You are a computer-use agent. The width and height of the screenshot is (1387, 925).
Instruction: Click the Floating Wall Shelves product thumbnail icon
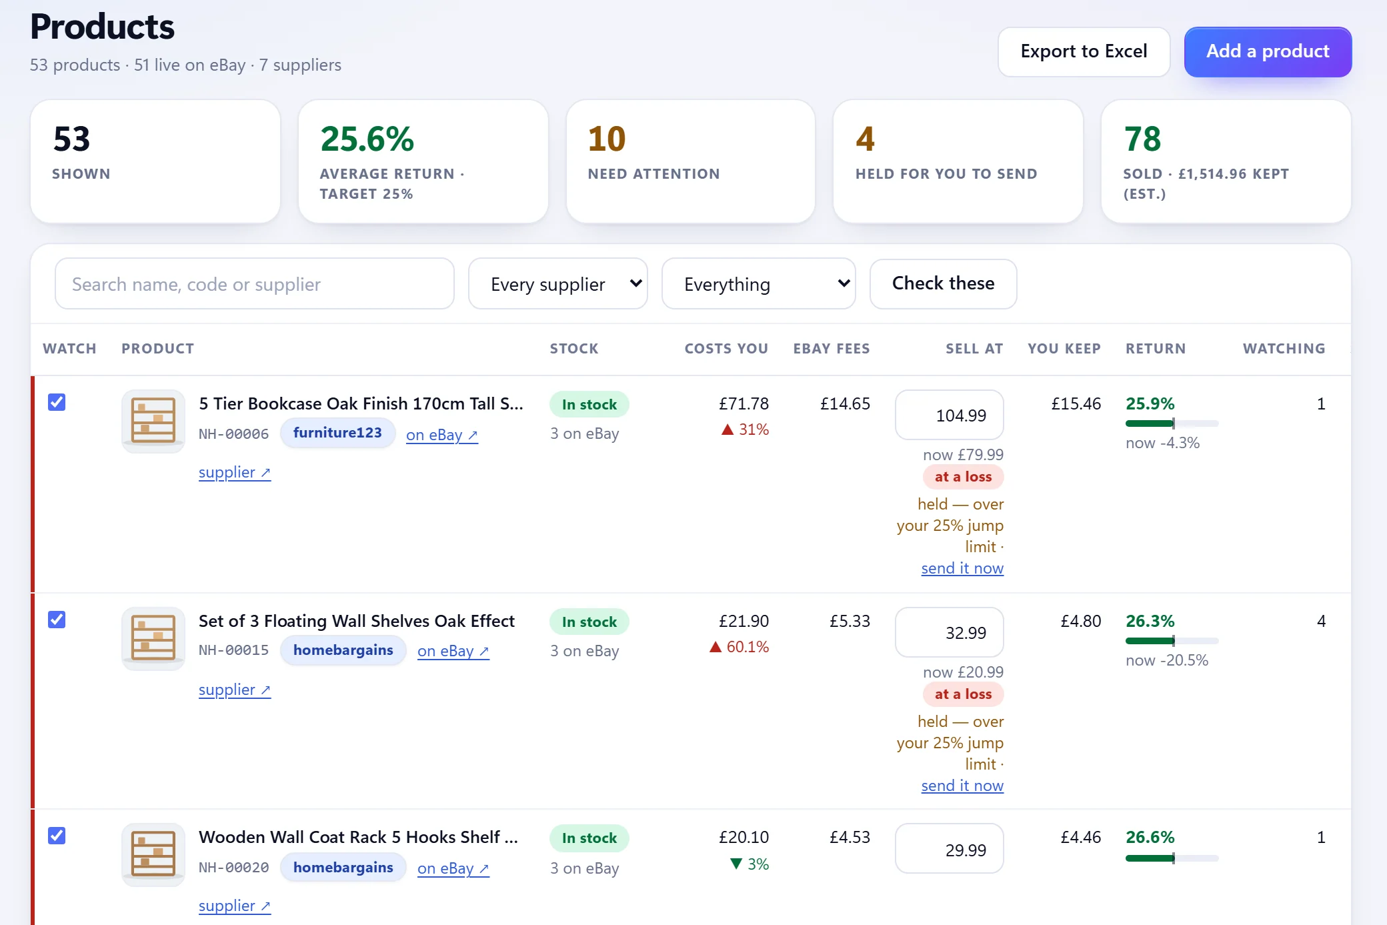coord(153,638)
